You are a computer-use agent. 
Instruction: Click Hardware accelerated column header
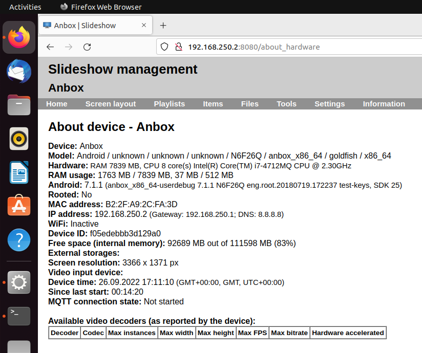pyautogui.click(x=348, y=333)
